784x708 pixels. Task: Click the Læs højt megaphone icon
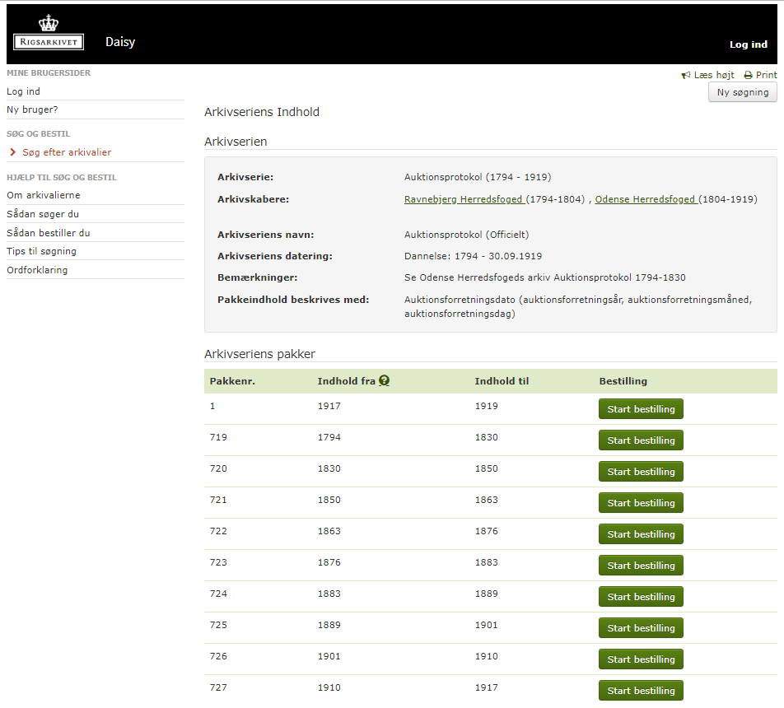[x=685, y=75]
